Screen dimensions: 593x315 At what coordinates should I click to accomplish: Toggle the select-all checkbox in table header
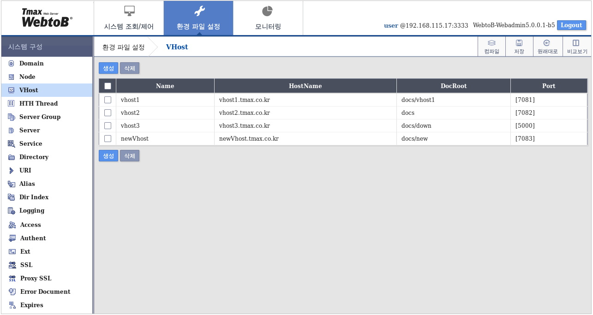[108, 86]
